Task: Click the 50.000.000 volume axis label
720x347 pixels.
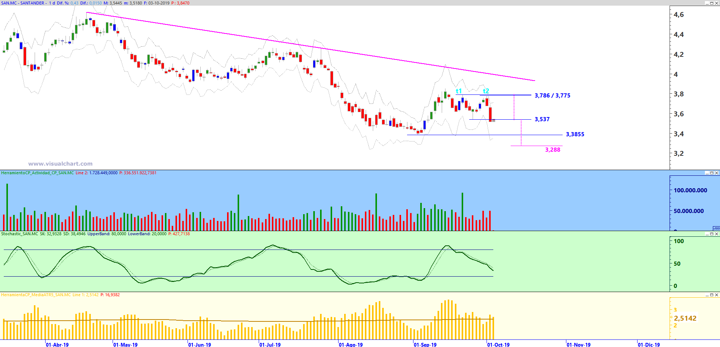Action: [x=688, y=211]
